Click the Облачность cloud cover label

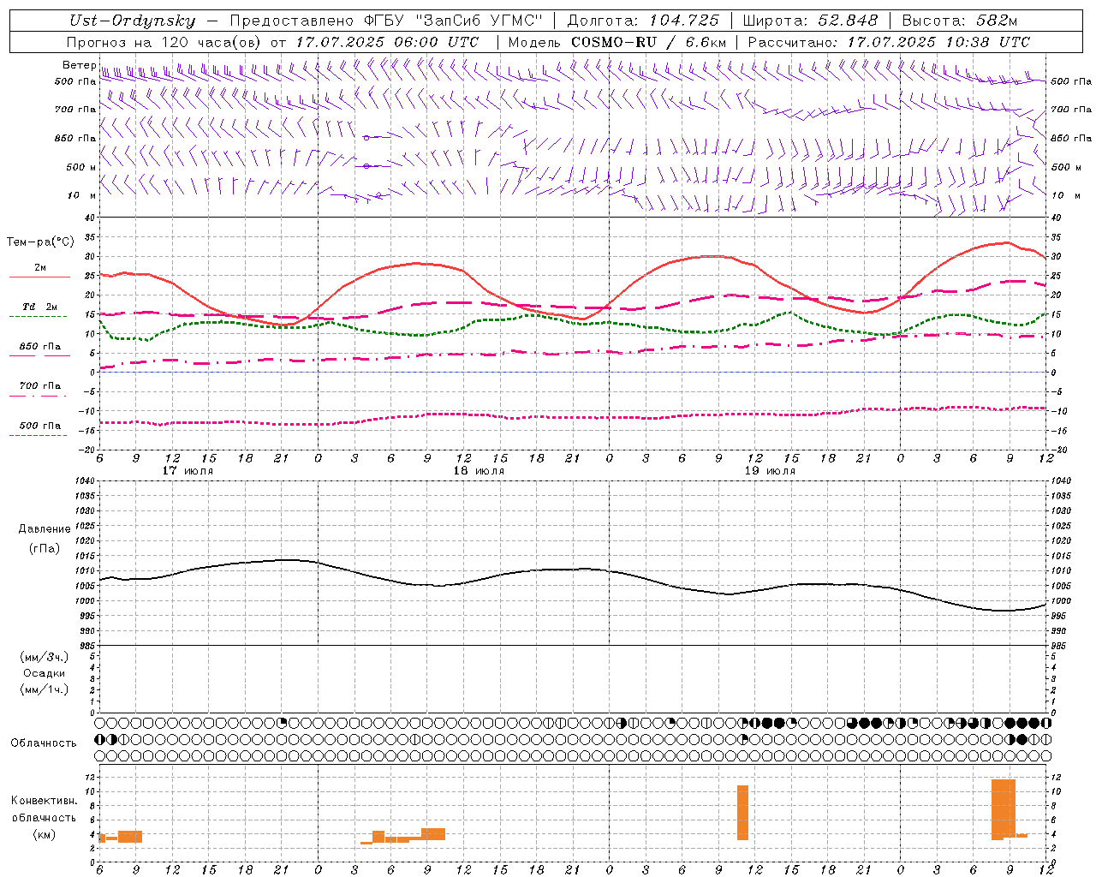(44, 743)
